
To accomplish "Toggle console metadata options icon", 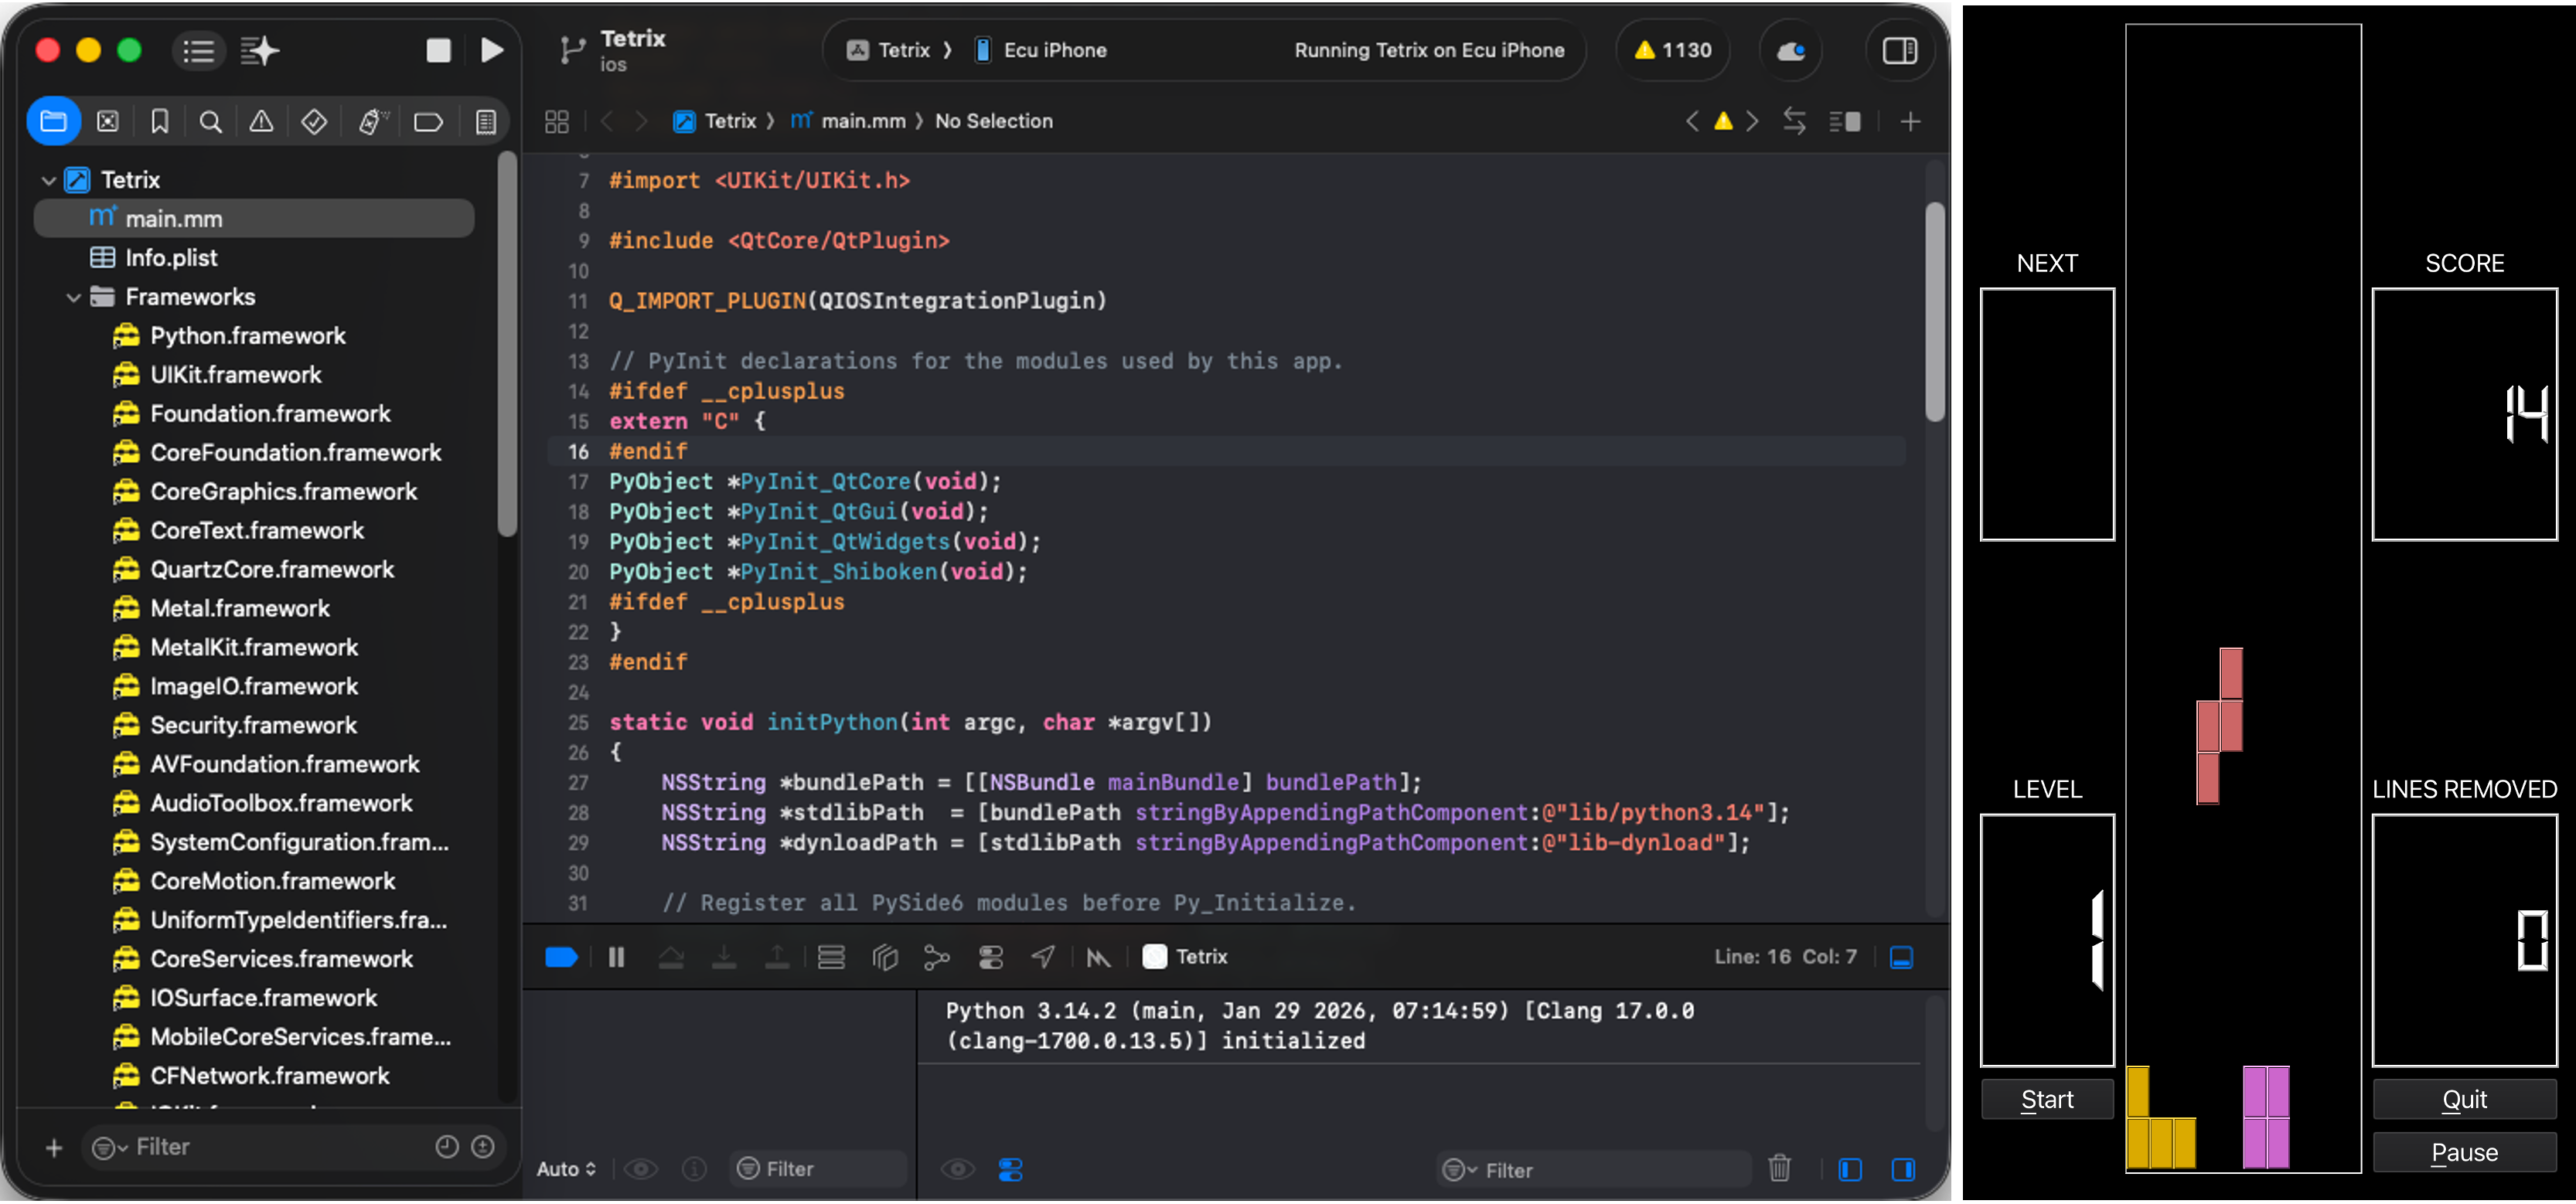I will [x=1010, y=1169].
